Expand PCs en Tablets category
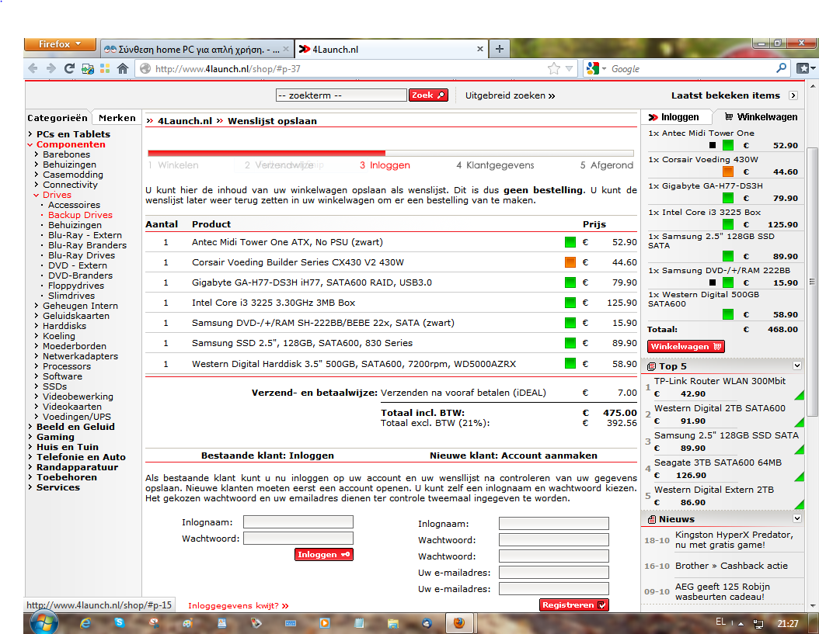The image size is (819, 634). (x=30, y=134)
